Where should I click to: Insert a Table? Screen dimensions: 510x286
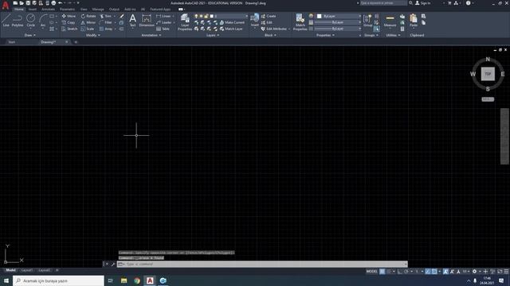click(x=163, y=29)
